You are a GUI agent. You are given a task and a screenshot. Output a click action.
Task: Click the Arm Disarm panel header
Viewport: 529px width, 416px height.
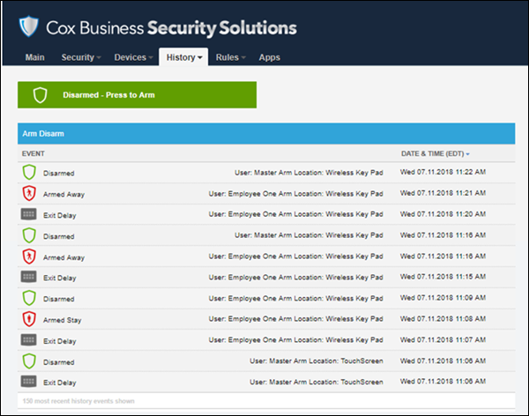pos(266,134)
